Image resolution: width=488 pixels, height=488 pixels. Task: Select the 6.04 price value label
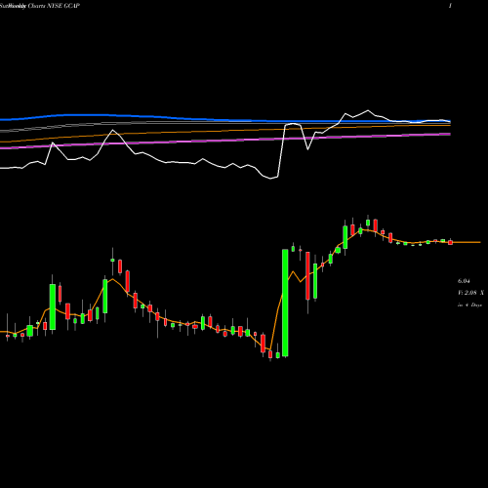[464, 281]
